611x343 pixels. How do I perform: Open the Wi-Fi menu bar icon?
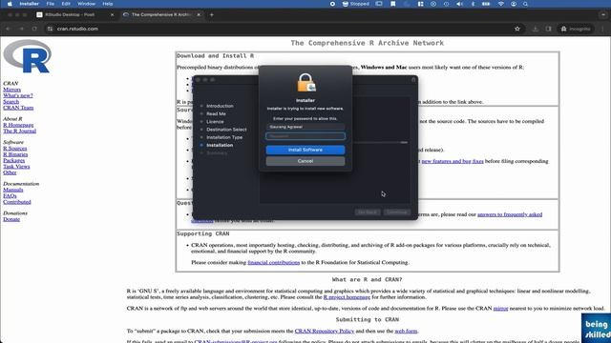click(x=500, y=4)
